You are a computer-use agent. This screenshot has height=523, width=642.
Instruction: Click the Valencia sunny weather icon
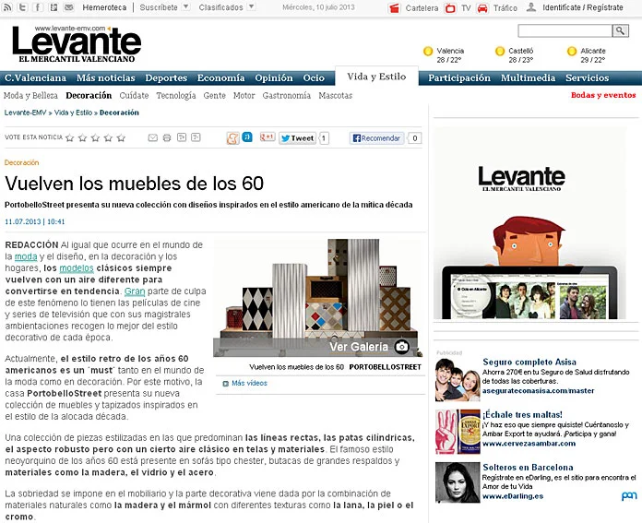(x=428, y=52)
